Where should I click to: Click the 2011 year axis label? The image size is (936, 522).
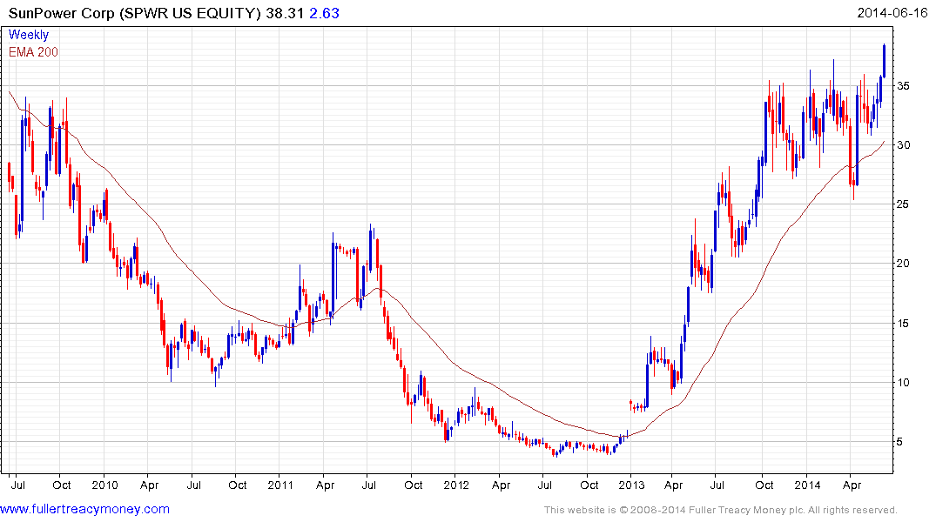[x=280, y=485]
